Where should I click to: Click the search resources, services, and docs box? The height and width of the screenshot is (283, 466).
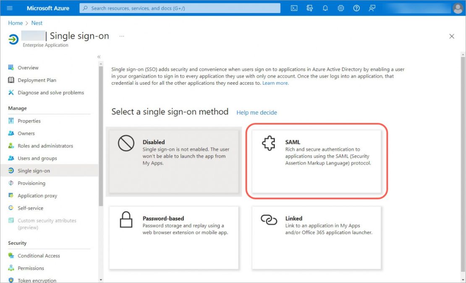tap(180, 8)
